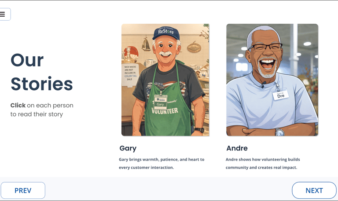This screenshot has width=338, height=201.
Task: Click Gary's portrait to read his story
Action: (165, 80)
